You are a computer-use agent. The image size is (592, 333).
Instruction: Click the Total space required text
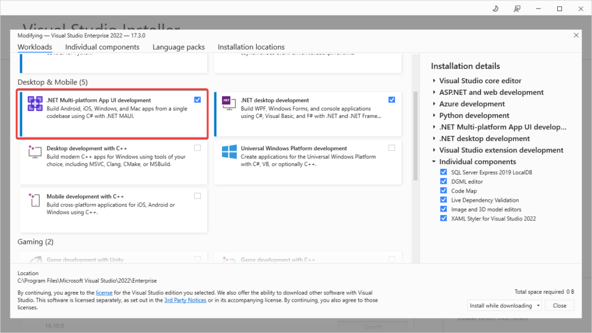(x=545, y=291)
